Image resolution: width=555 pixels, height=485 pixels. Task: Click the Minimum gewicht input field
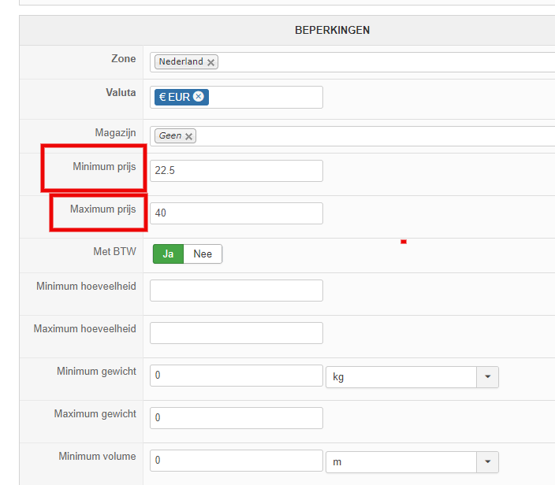(x=237, y=376)
